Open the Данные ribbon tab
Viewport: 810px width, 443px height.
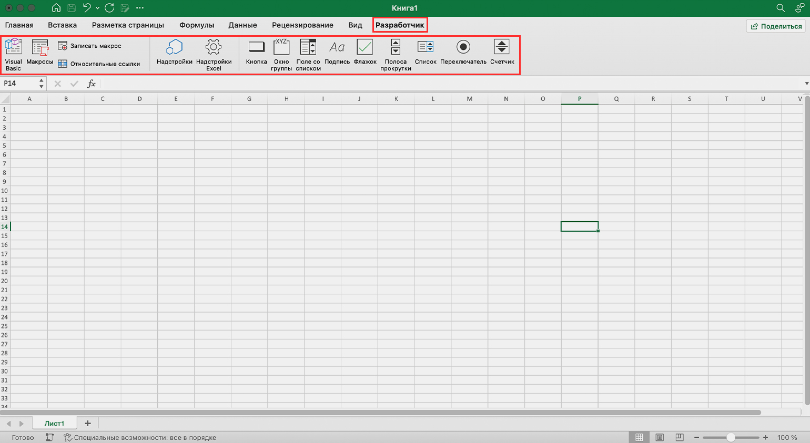(242, 25)
